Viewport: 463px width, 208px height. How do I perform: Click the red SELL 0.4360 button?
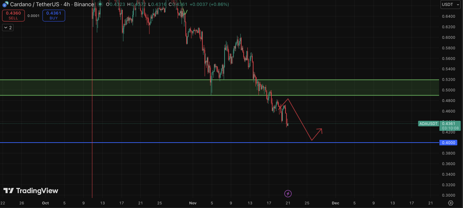[x=13, y=15]
